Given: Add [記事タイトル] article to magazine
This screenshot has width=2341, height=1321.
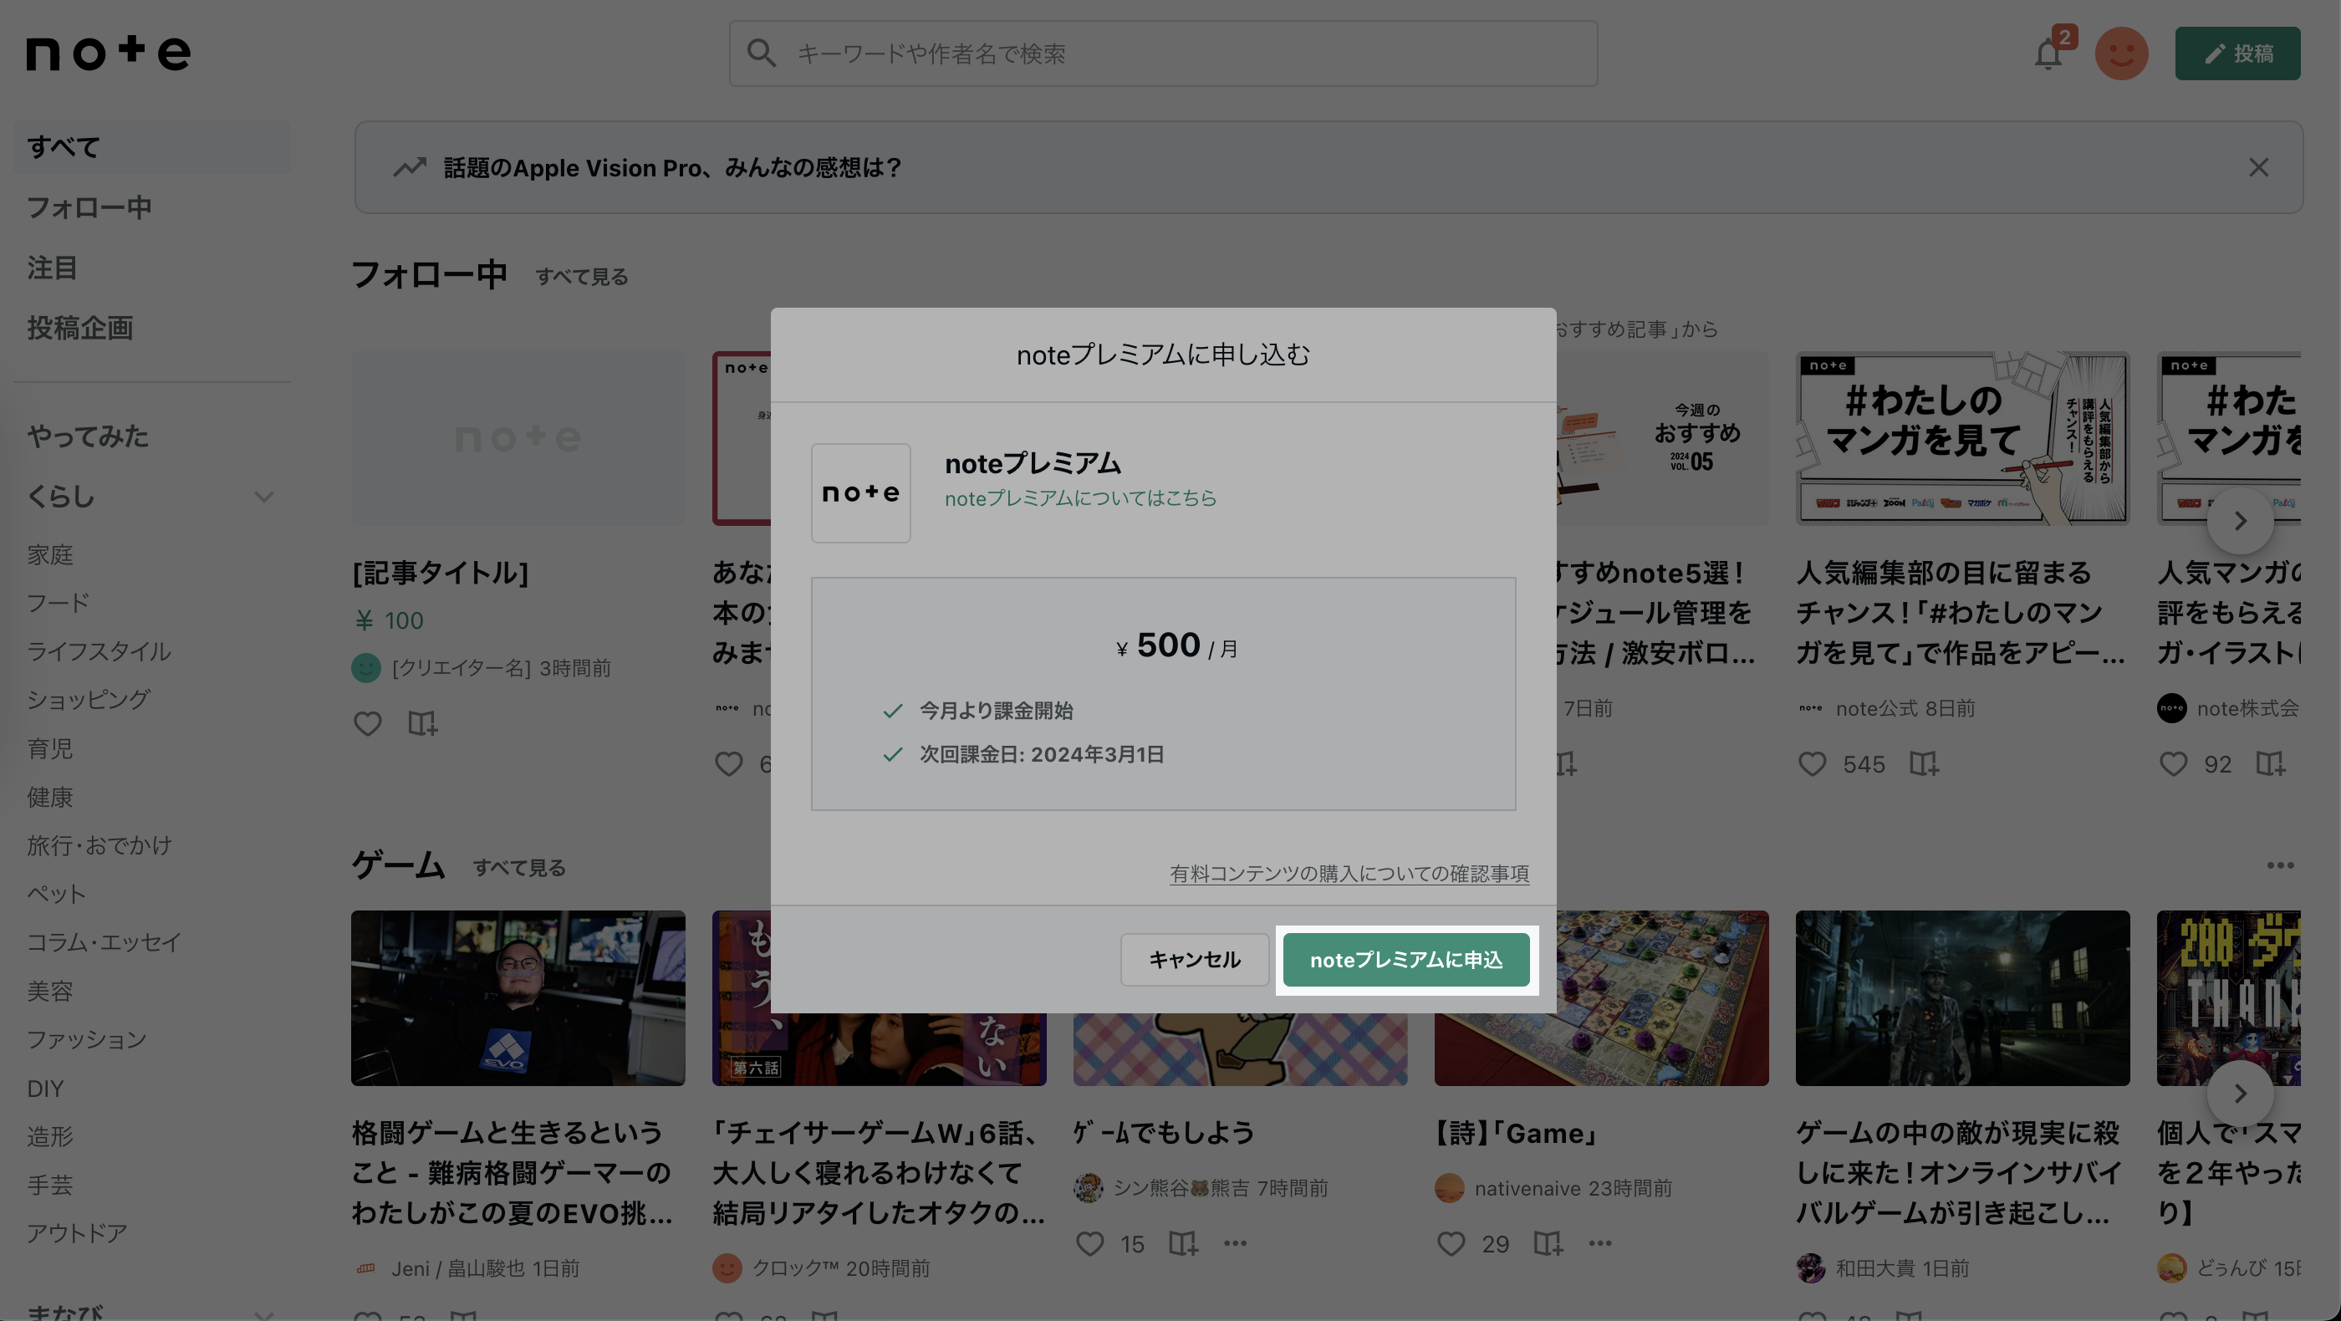Looking at the screenshot, I should pyautogui.click(x=422, y=723).
